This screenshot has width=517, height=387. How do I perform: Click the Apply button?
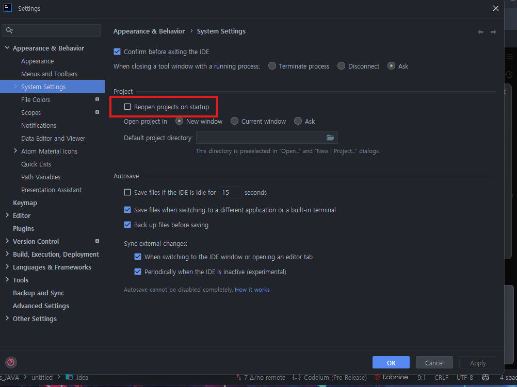coord(478,363)
